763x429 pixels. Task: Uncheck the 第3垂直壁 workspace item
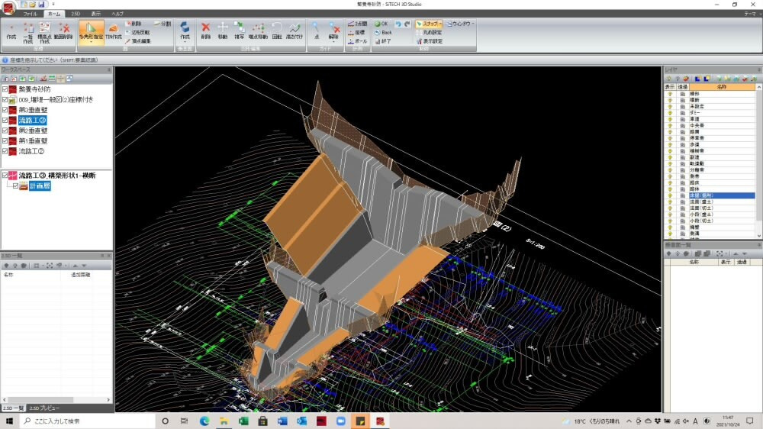(x=5, y=110)
